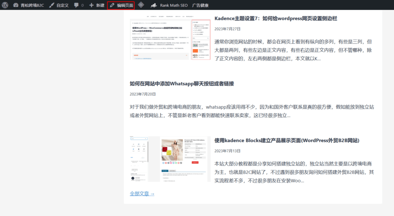Viewport: 394px width, 216px height.
Task: Open the 青松跨境B2C site dashboard menu
Action: pos(28,5)
